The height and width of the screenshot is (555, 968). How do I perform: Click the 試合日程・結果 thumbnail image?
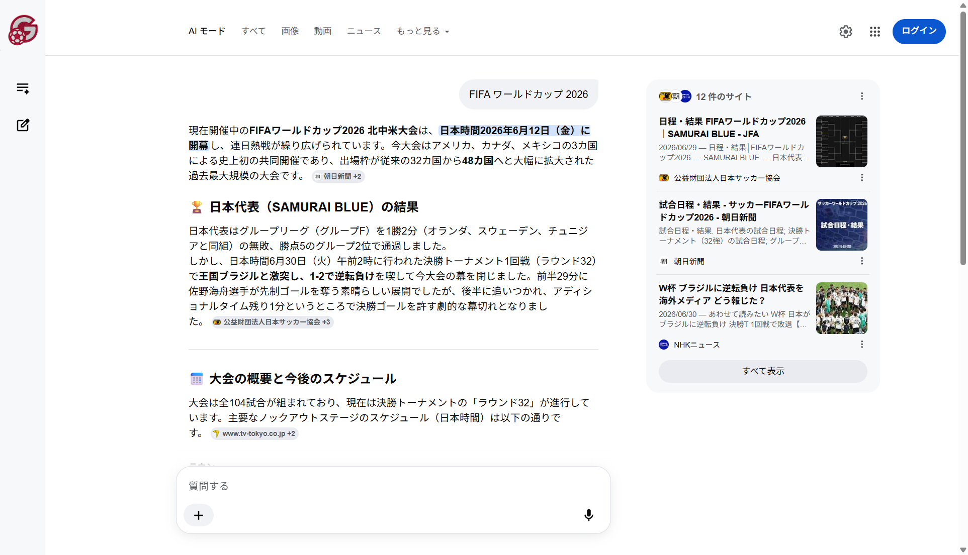(841, 225)
